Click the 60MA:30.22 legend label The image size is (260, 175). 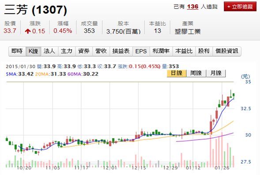tap(83, 74)
